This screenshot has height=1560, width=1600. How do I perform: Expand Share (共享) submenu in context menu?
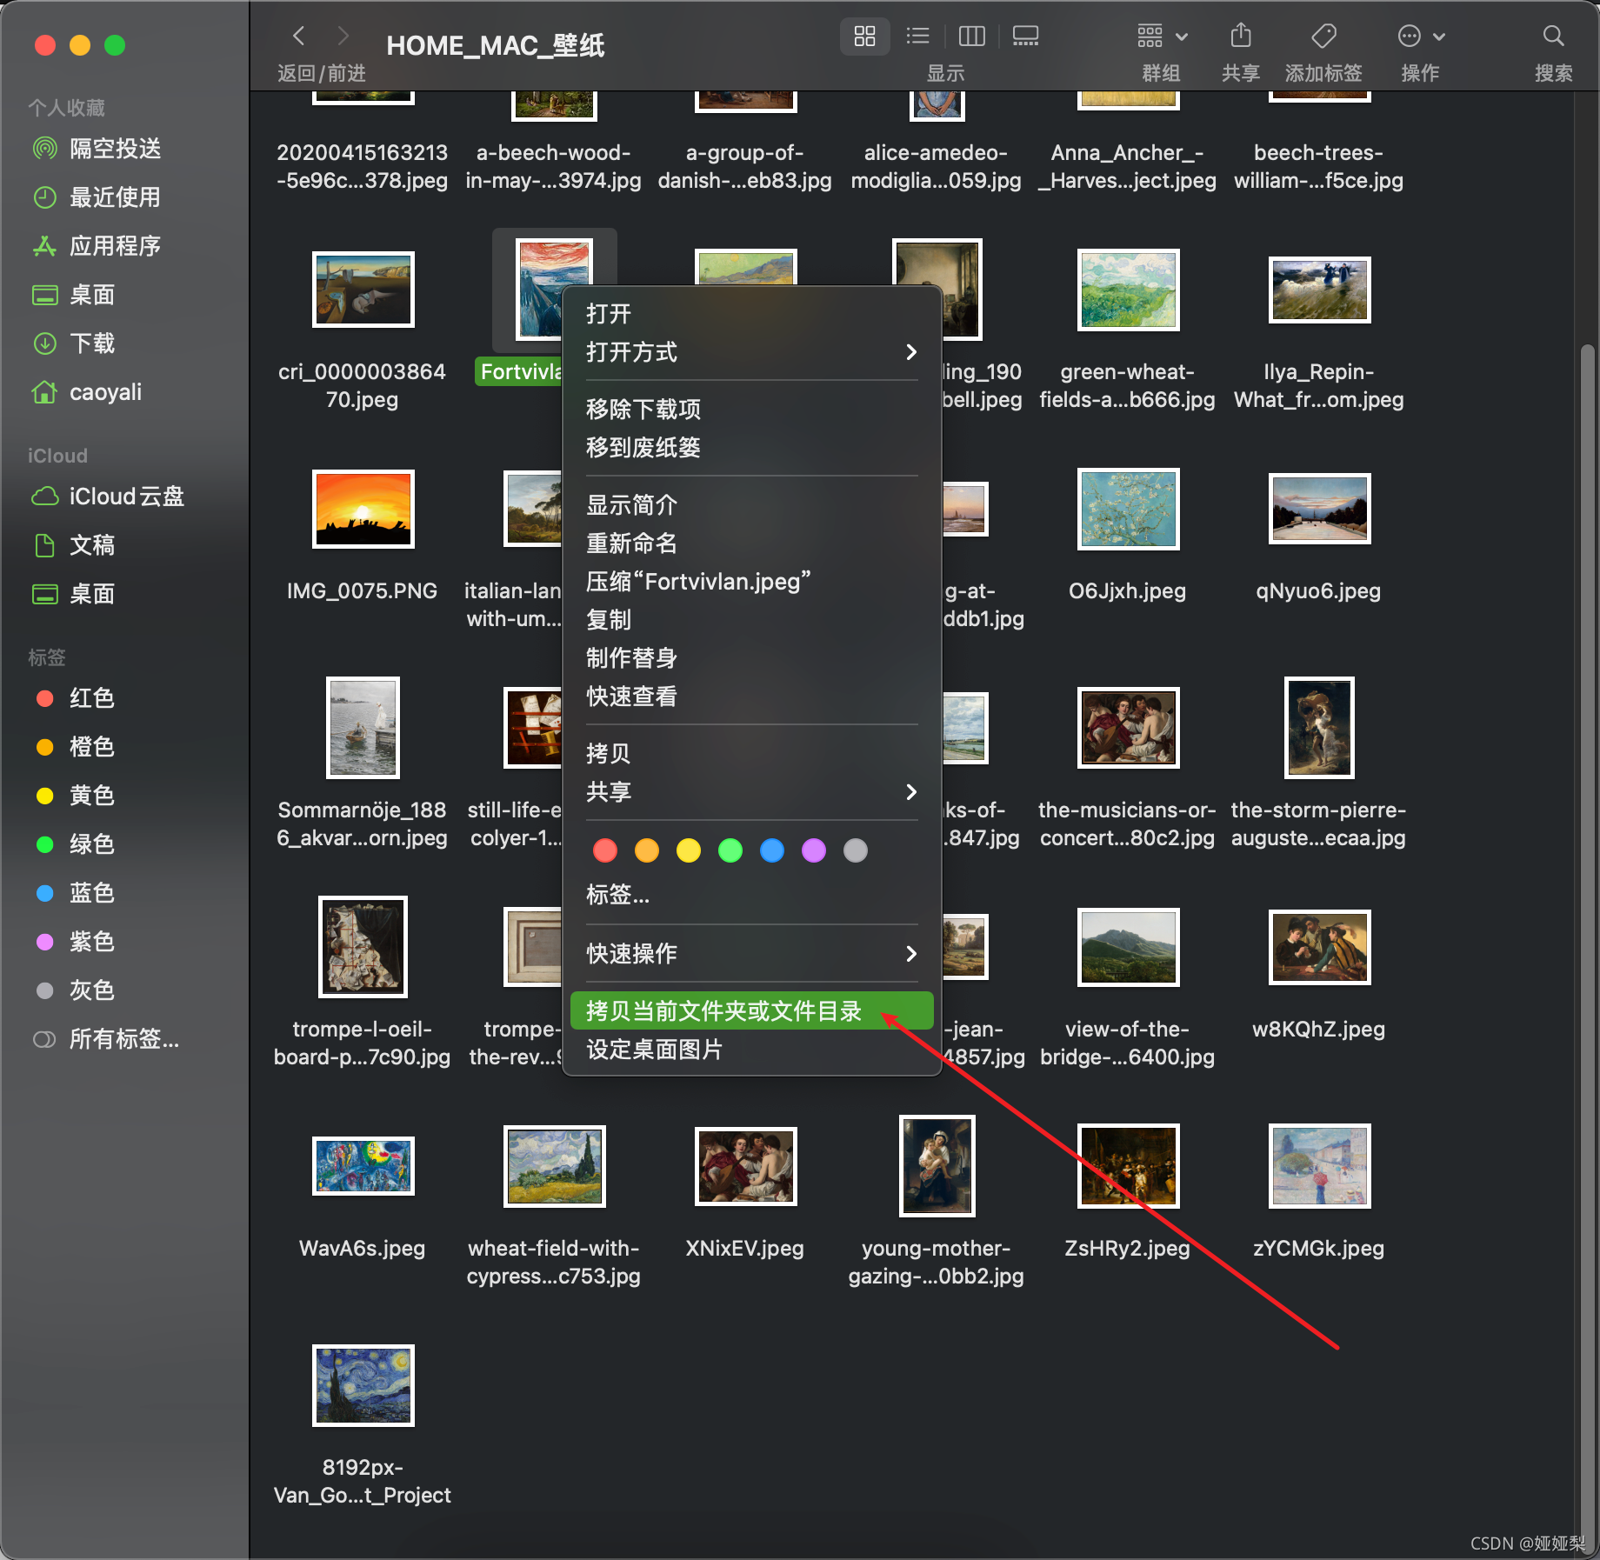(x=752, y=792)
